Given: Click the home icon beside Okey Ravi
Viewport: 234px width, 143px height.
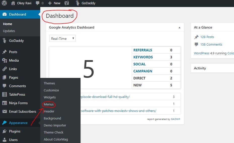Looking at the screenshot, I should [x=13, y=3].
